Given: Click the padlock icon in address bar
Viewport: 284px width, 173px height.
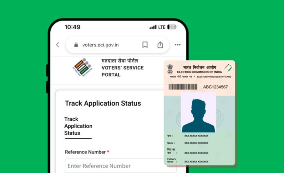Looking at the screenshot, I should (76, 45).
